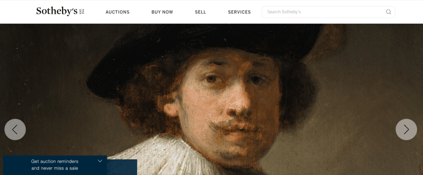
Task: Open the BUY NOW menu
Action: click(x=162, y=12)
